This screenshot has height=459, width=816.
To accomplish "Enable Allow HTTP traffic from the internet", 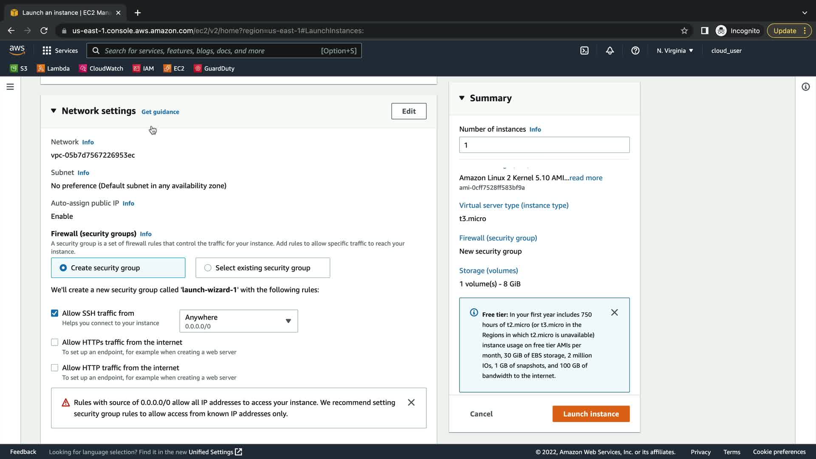I will click(54, 368).
